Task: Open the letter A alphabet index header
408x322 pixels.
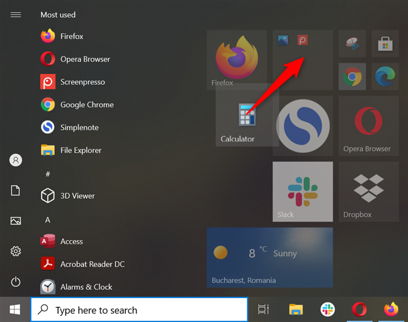Action: tap(48, 220)
